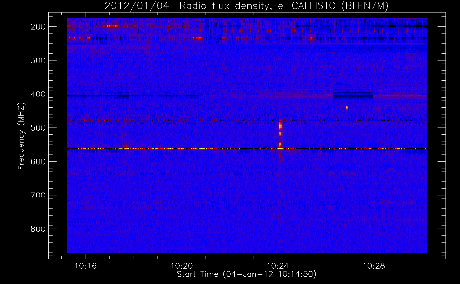Click the bright horizontal interference line near 560 MHz
Screen dimensions: 460x284
coord(247,149)
